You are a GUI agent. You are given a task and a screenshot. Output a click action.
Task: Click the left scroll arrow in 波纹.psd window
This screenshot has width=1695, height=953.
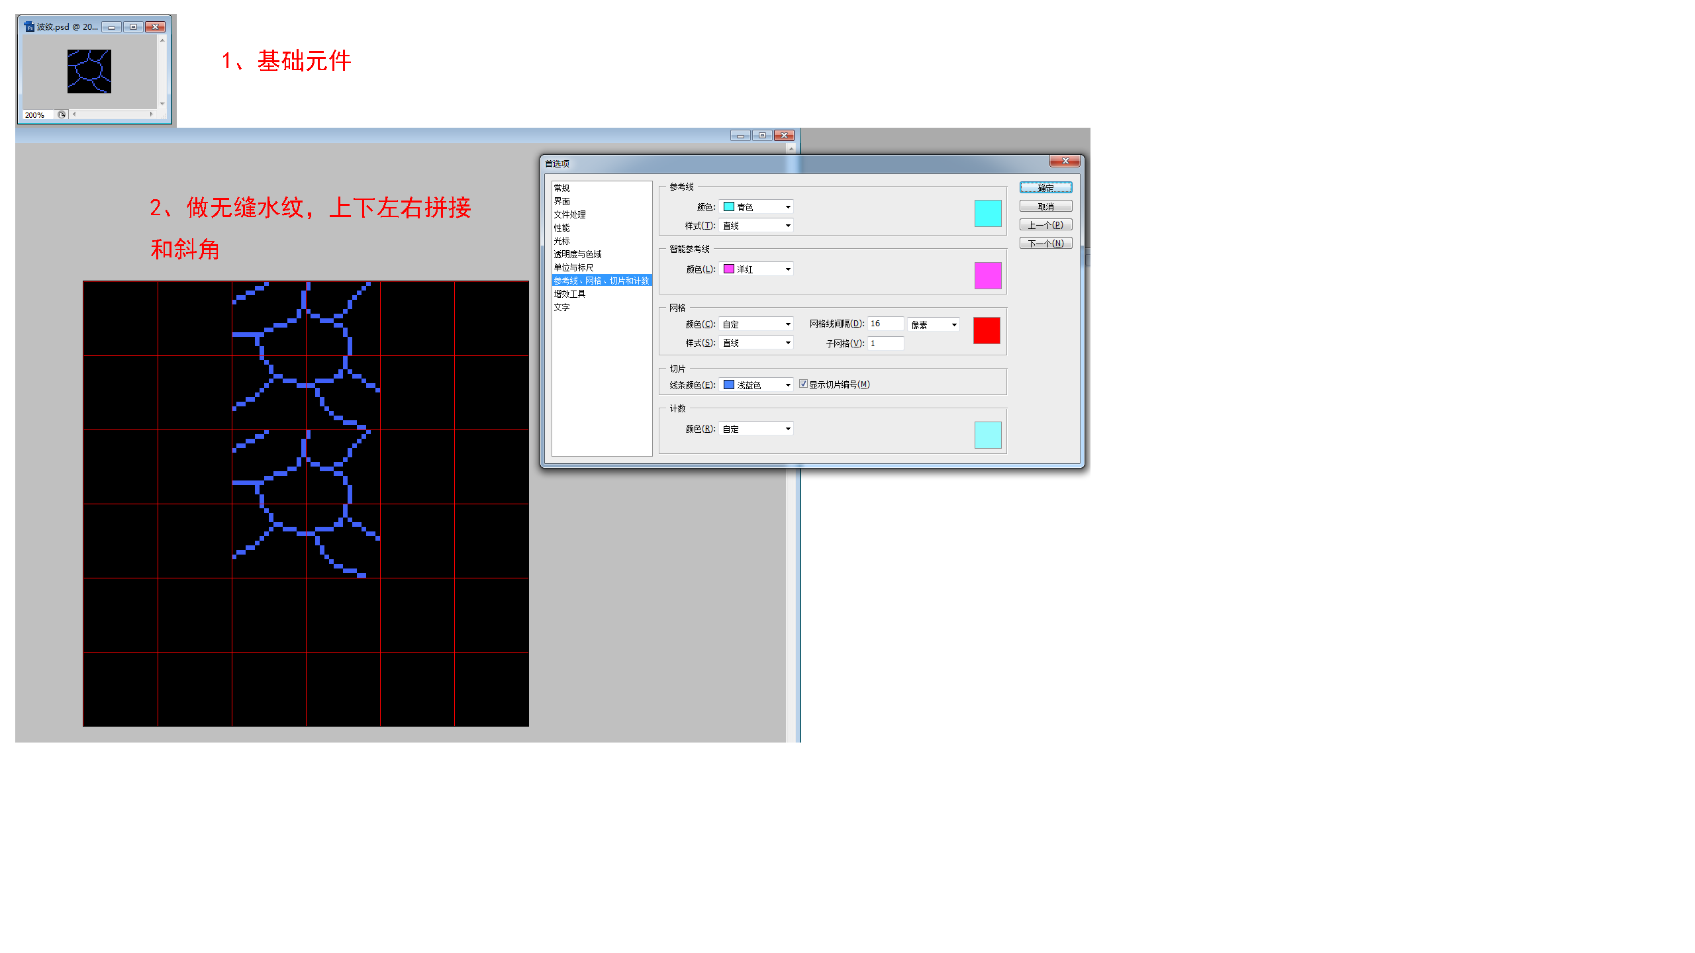coord(74,114)
